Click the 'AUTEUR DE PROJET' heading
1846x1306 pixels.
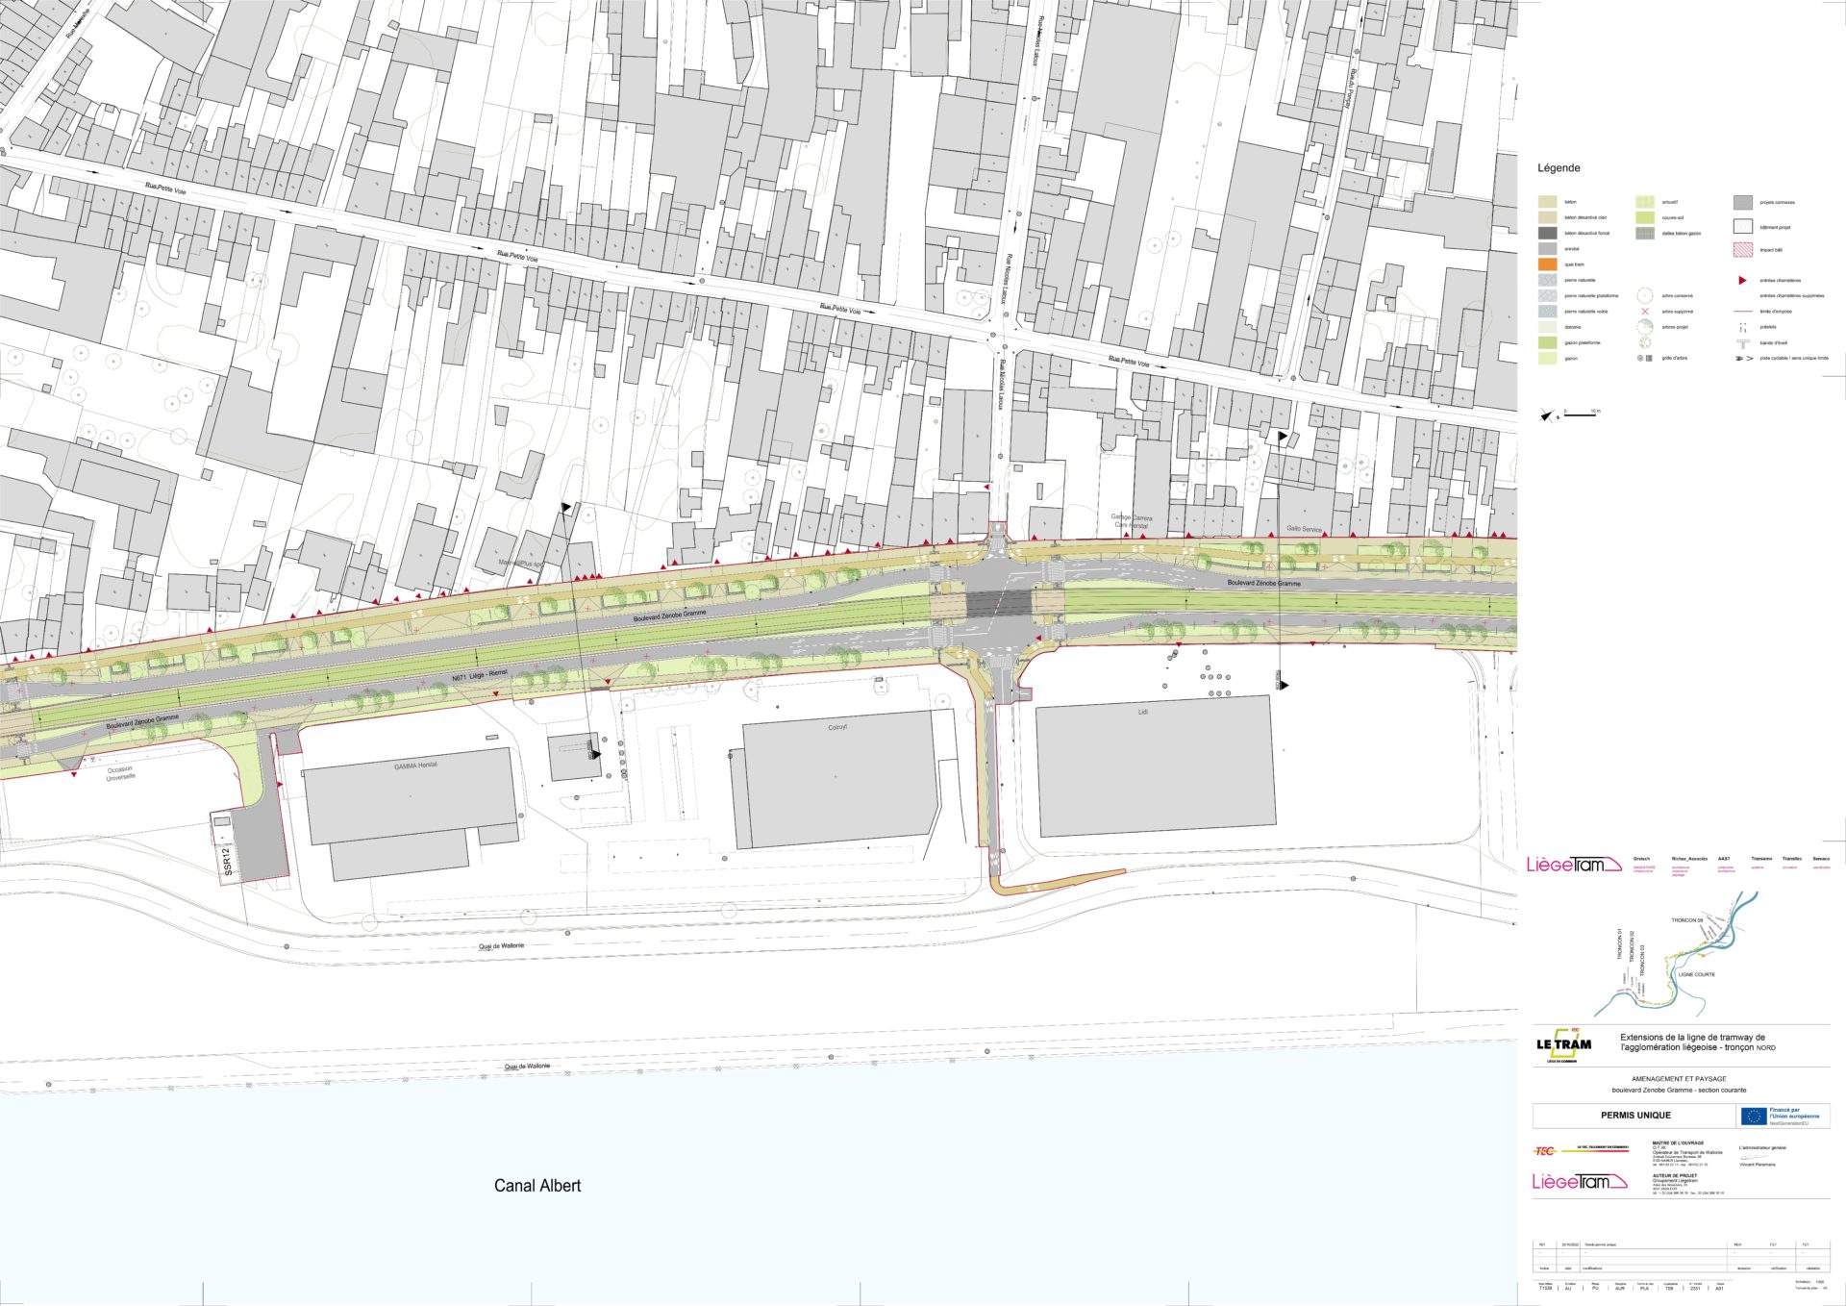[1675, 1175]
